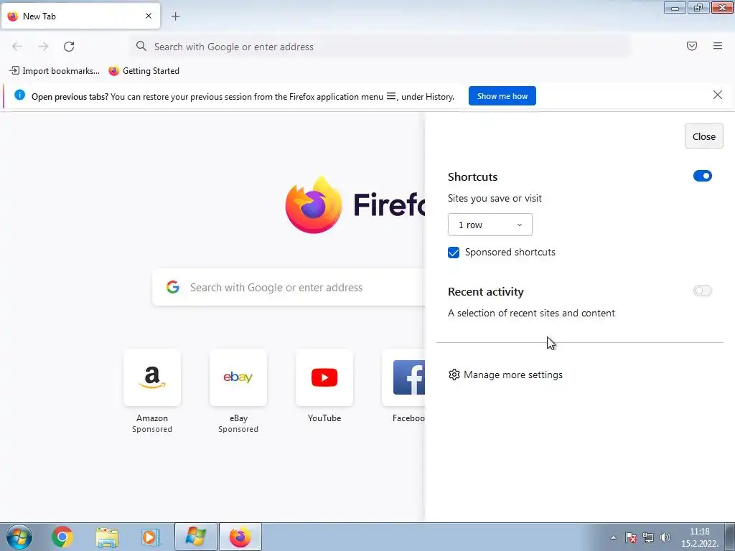Click the volume speaker tray icon
The image size is (735, 551).
pos(665,537)
